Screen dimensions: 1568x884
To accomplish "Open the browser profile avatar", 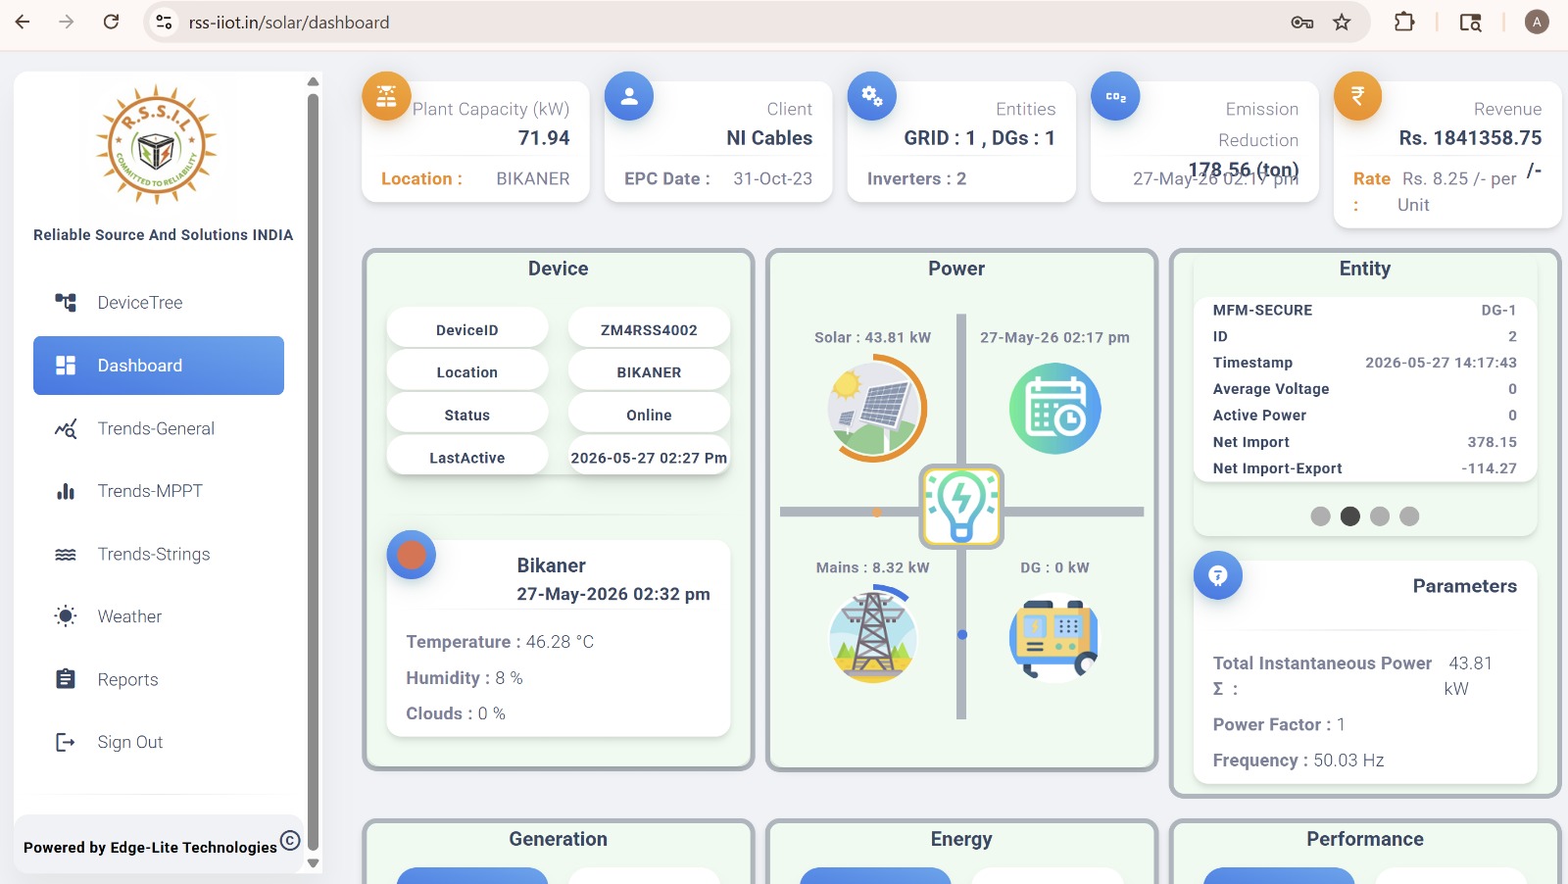I will [1537, 22].
